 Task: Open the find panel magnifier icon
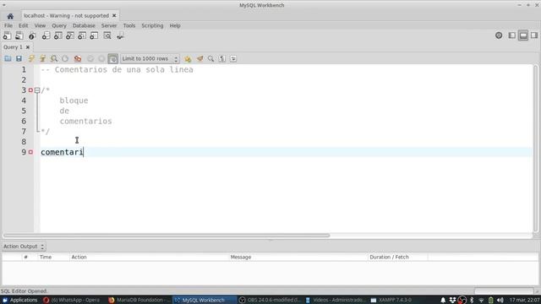click(x=210, y=58)
